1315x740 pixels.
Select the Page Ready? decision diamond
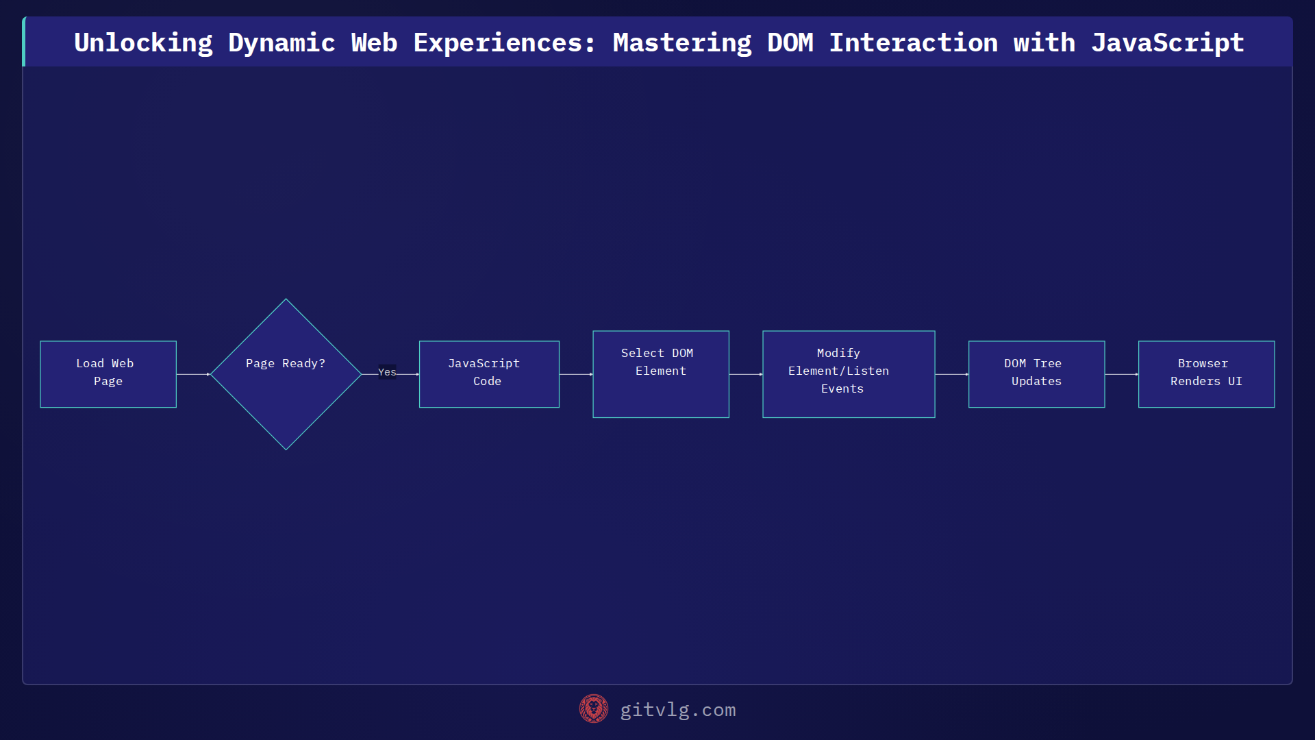click(x=286, y=374)
